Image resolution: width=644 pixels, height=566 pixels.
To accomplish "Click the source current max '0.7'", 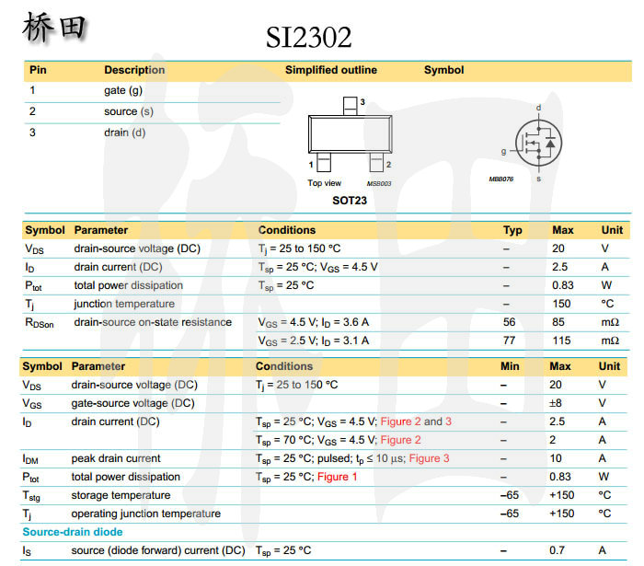I will tap(557, 550).
